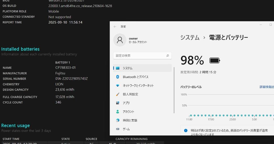The width and height of the screenshot is (274, 144).
Task: Minimize the Settings window
Action: tap(261, 25)
